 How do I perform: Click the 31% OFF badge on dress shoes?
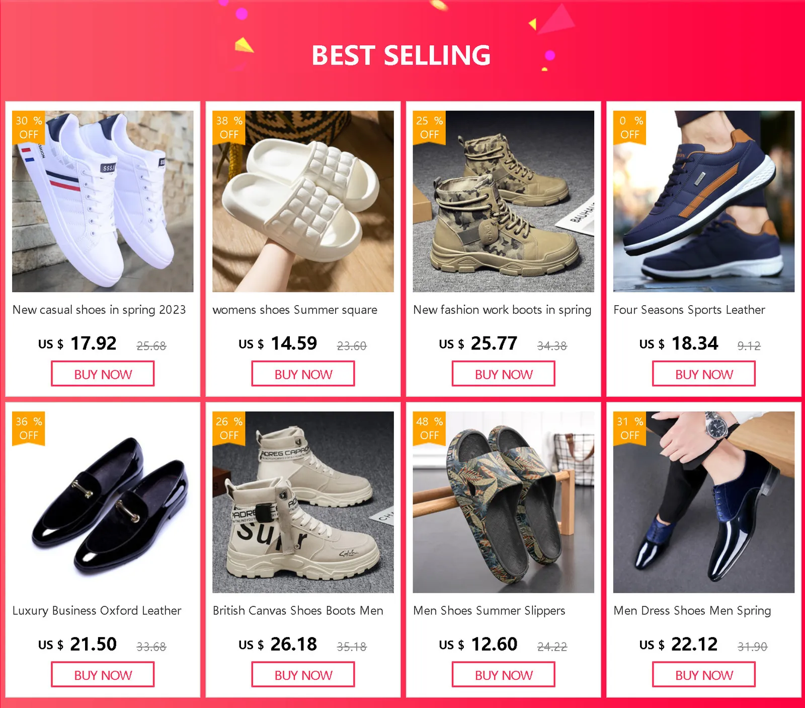point(629,428)
